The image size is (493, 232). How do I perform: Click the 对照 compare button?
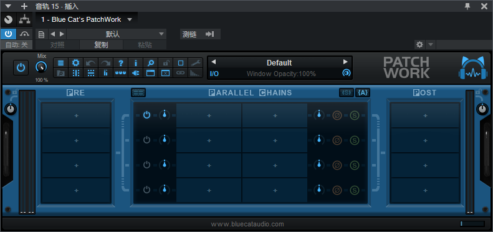(x=57, y=45)
